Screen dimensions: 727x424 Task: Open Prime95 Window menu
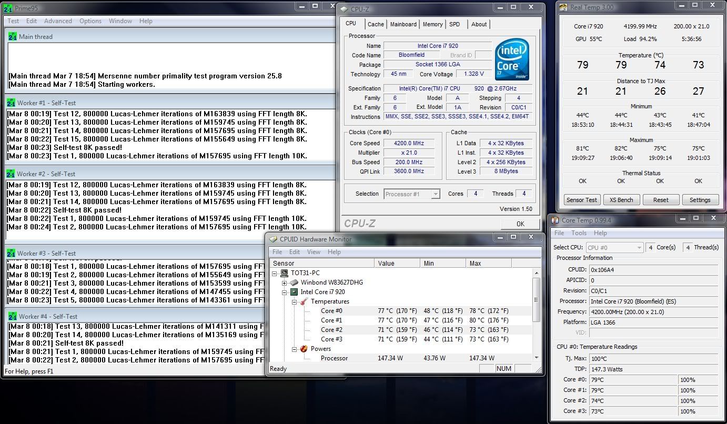tap(120, 21)
